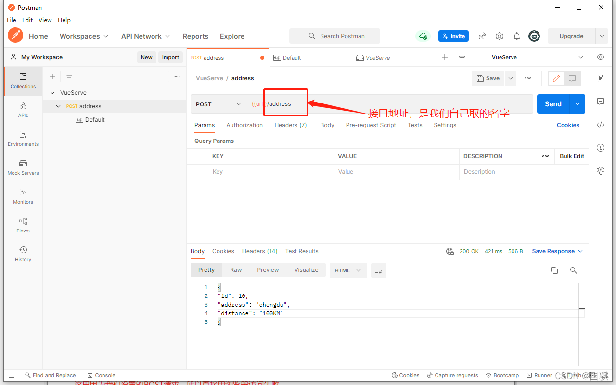Open the Cookies link in the request pane

point(568,125)
